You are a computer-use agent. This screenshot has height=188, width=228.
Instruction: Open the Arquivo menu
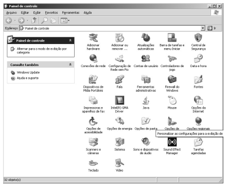coord(11,13)
